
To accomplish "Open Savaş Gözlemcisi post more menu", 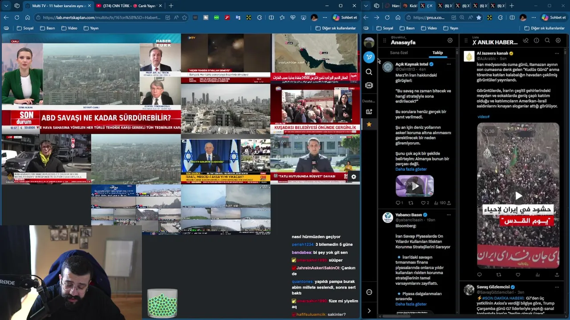I will point(557,287).
